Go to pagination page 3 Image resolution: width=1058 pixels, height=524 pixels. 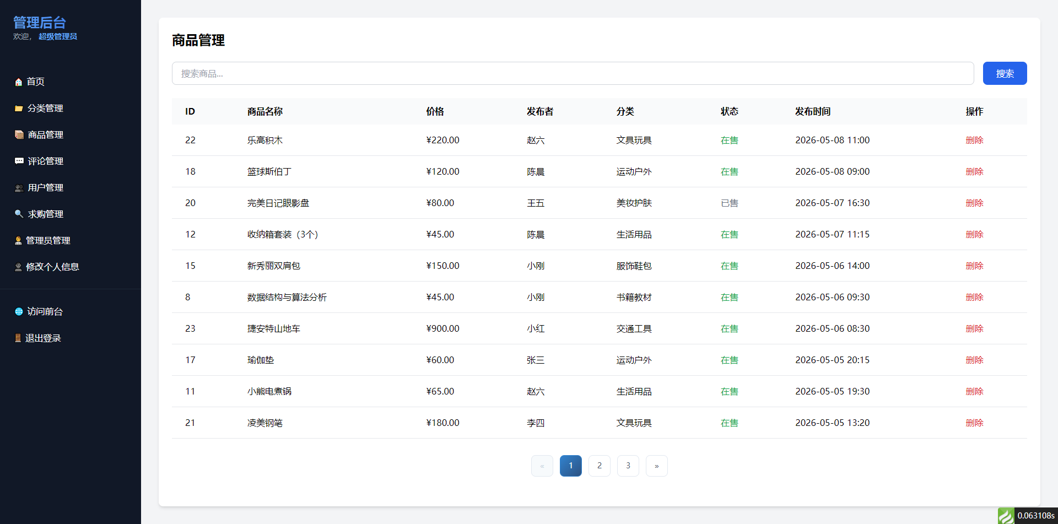tap(628, 466)
